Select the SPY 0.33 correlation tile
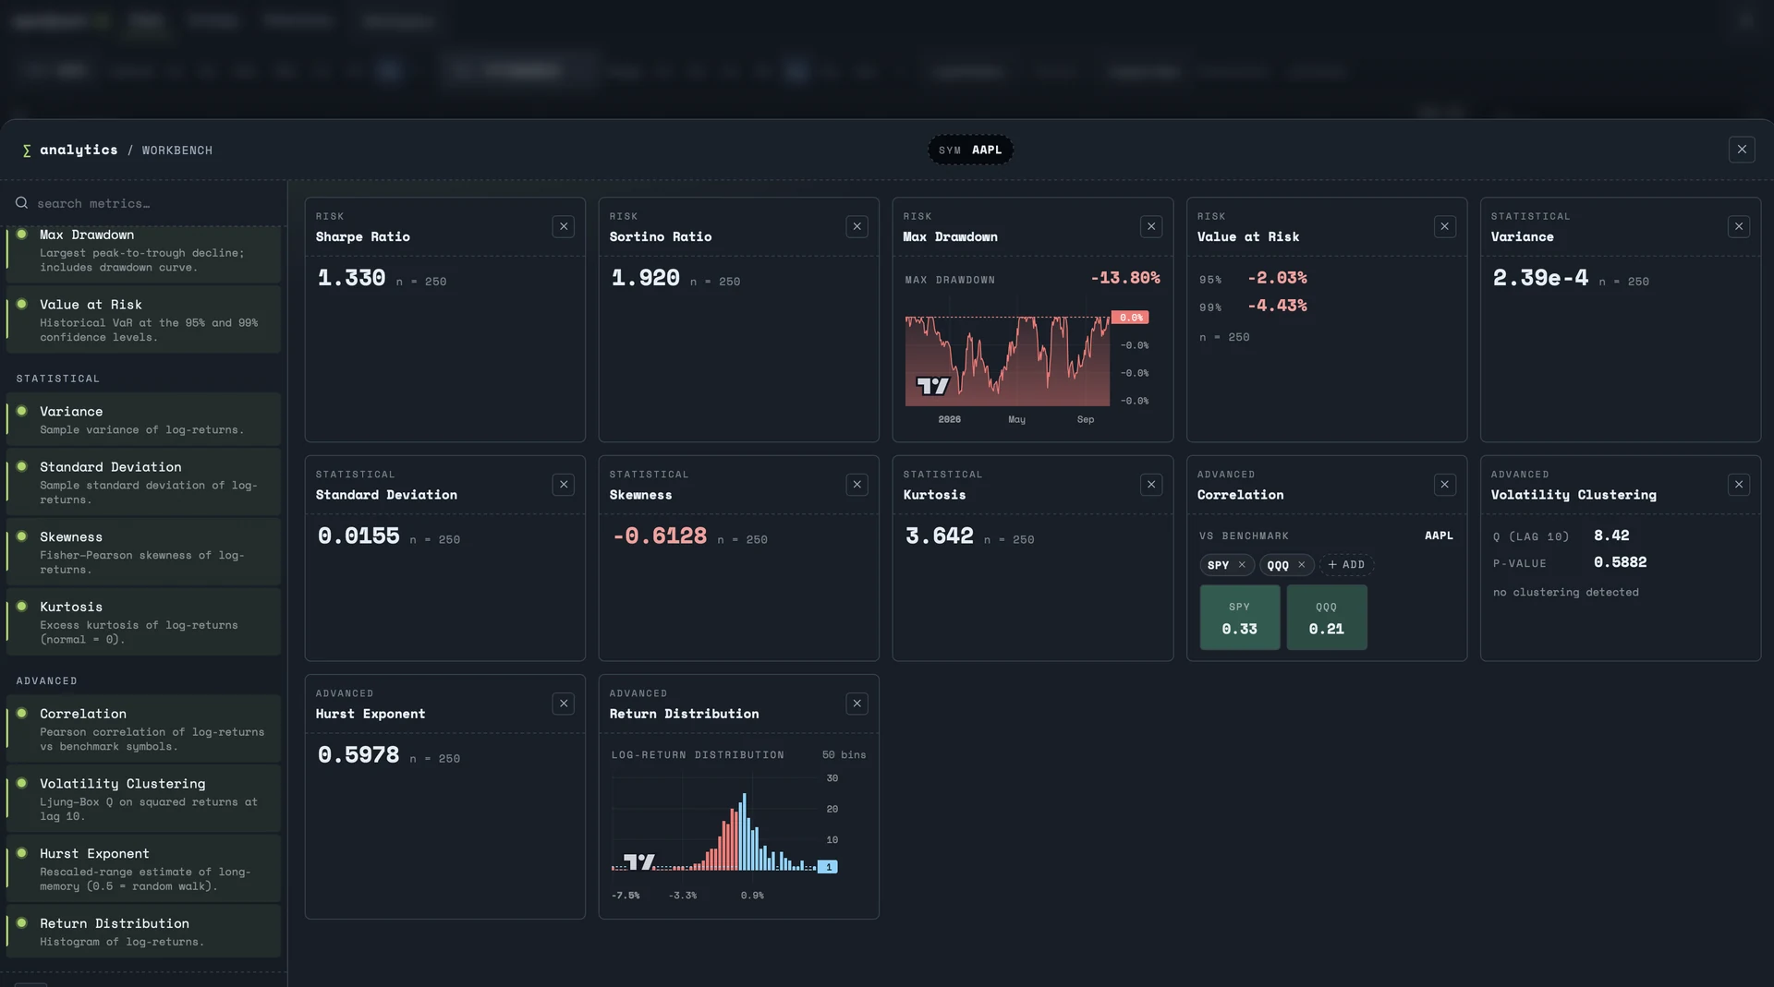1774x987 pixels. [x=1240, y=618]
